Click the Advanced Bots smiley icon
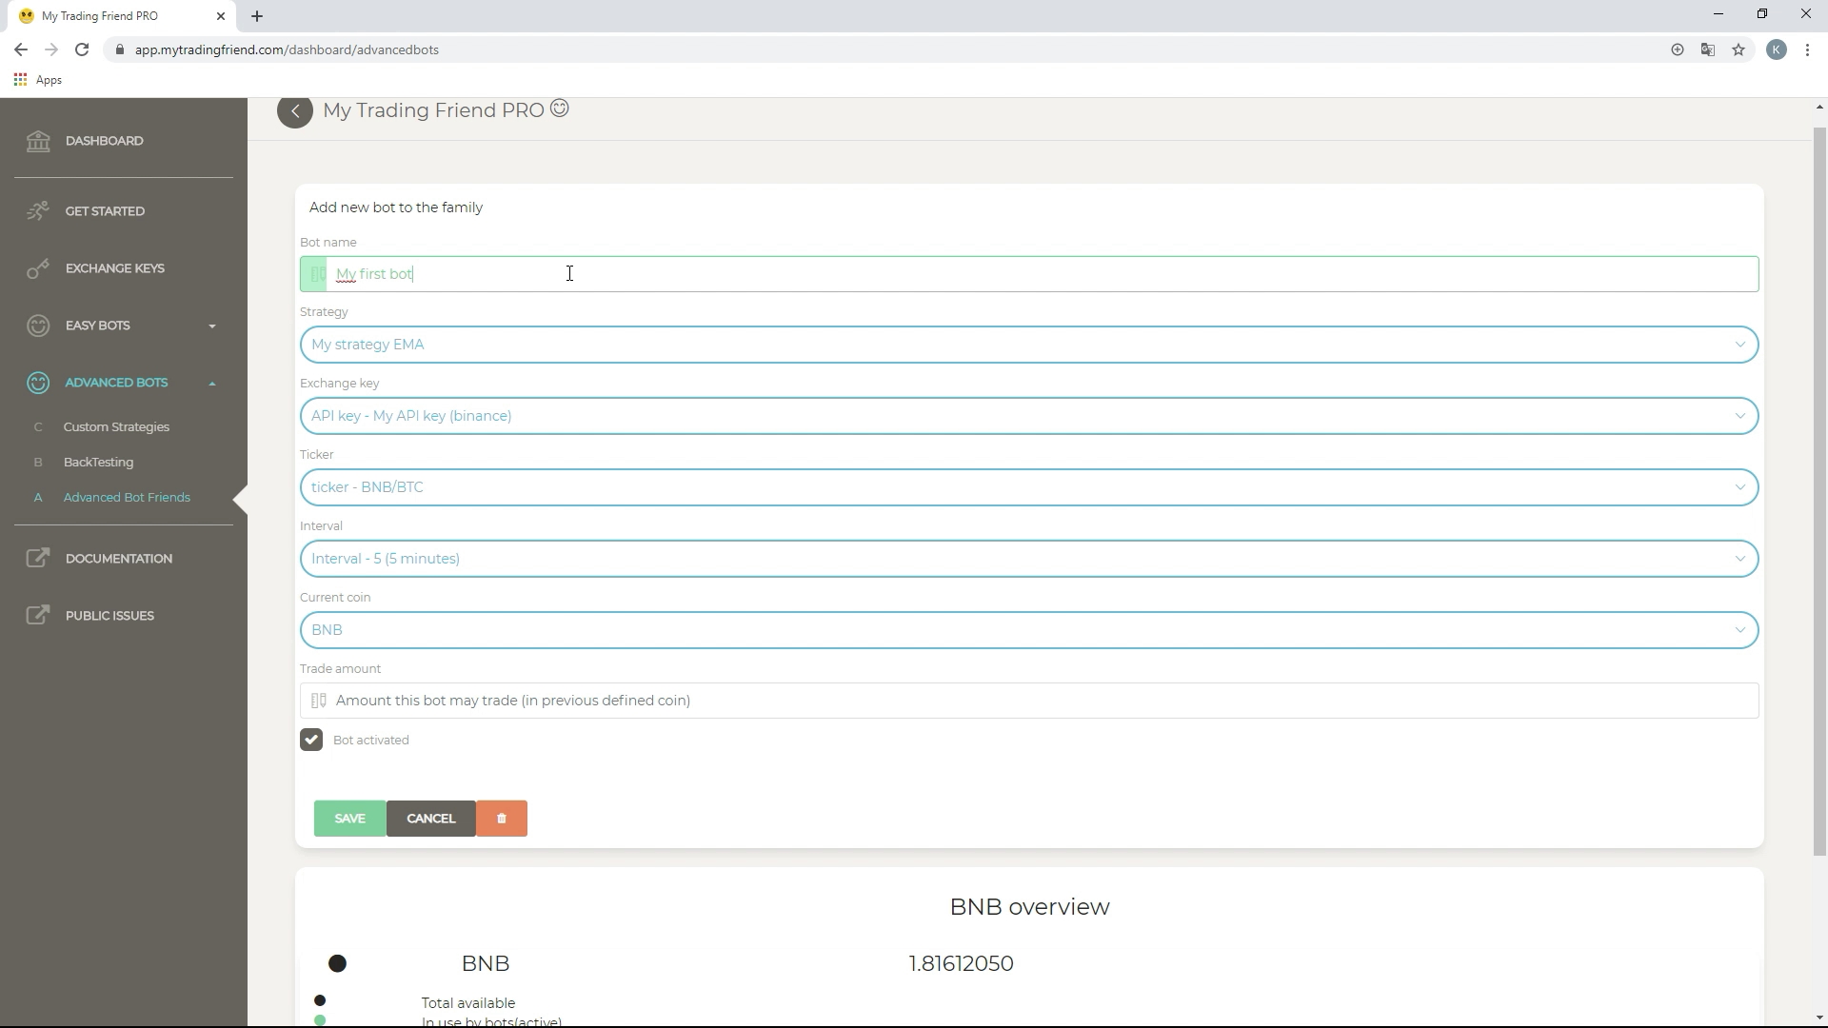Viewport: 1828px width, 1028px height. (38, 383)
